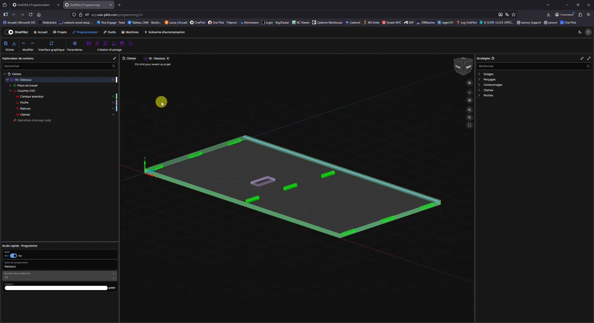Collapse the 18 - Dessous node

pos(7,80)
